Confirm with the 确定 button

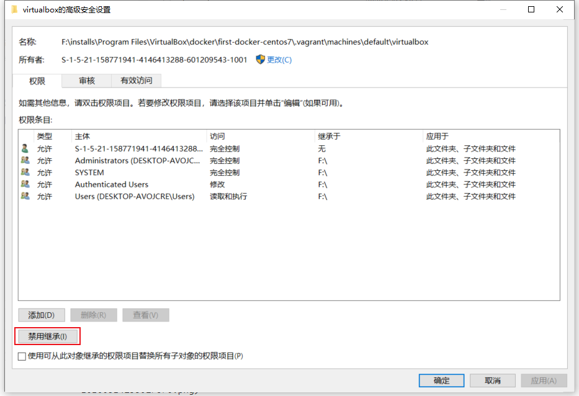coord(441,380)
